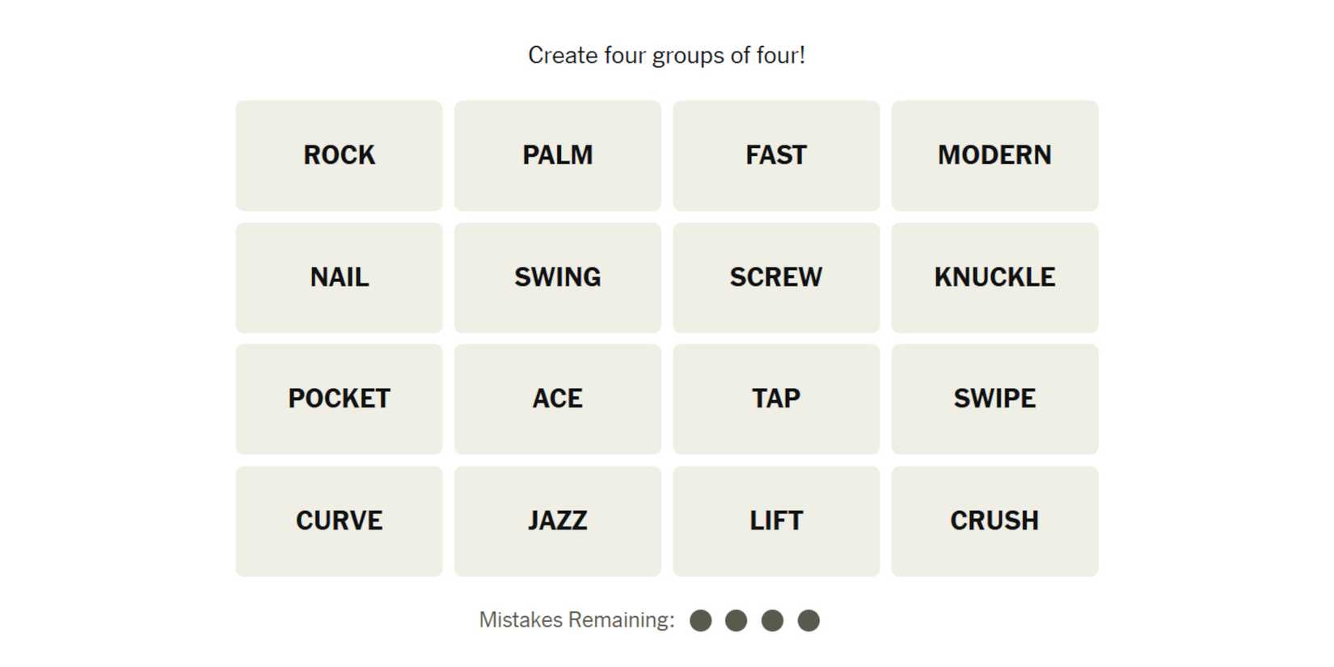Pick the POCKET tile

tap(339, 399)
